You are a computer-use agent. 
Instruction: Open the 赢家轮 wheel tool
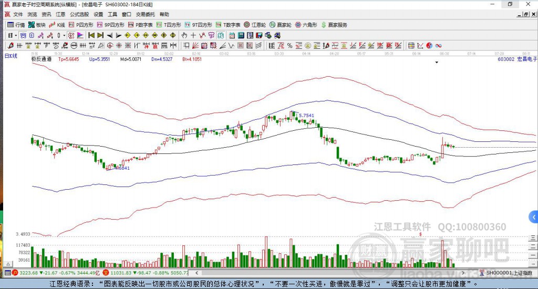[x=281, y=25]
